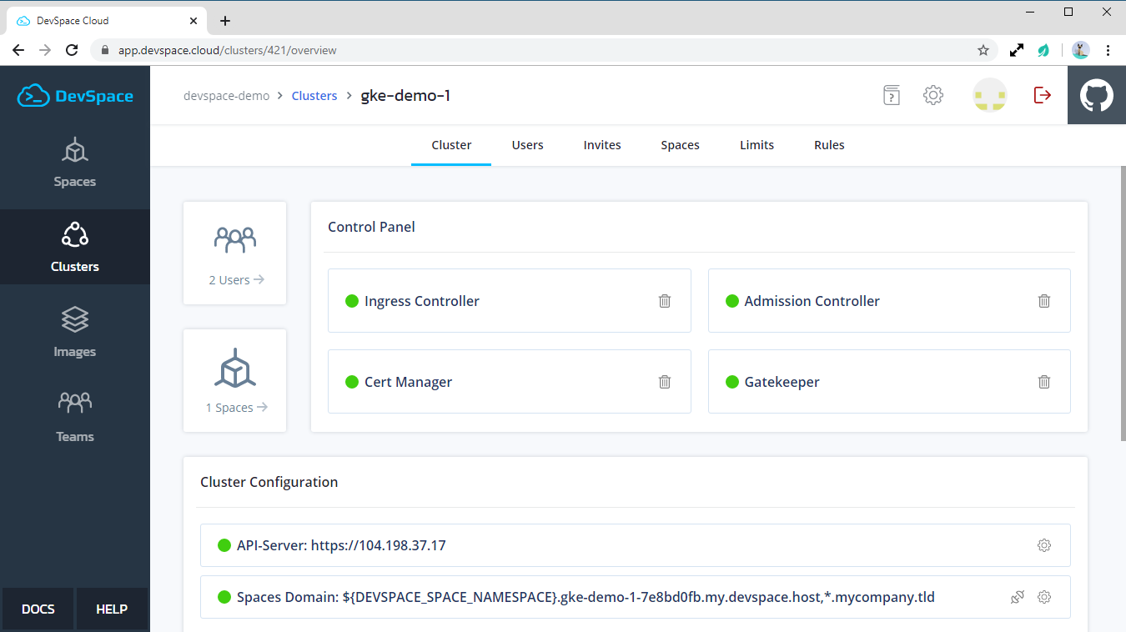Screen dimensions: 1126x632
Task: Open the documentation book icon in header
Action: [x=892, y=95]
